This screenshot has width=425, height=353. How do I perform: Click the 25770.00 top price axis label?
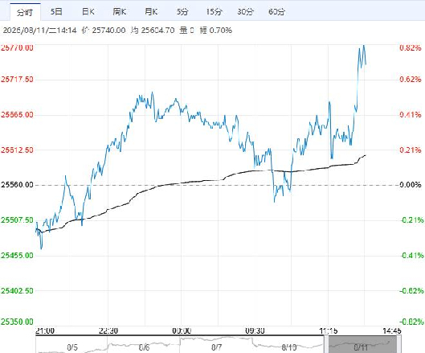point(17,47)
